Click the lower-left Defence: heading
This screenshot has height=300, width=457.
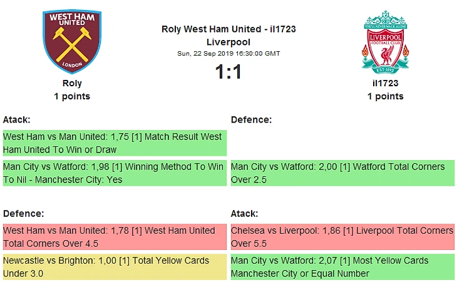coord(23,214)
